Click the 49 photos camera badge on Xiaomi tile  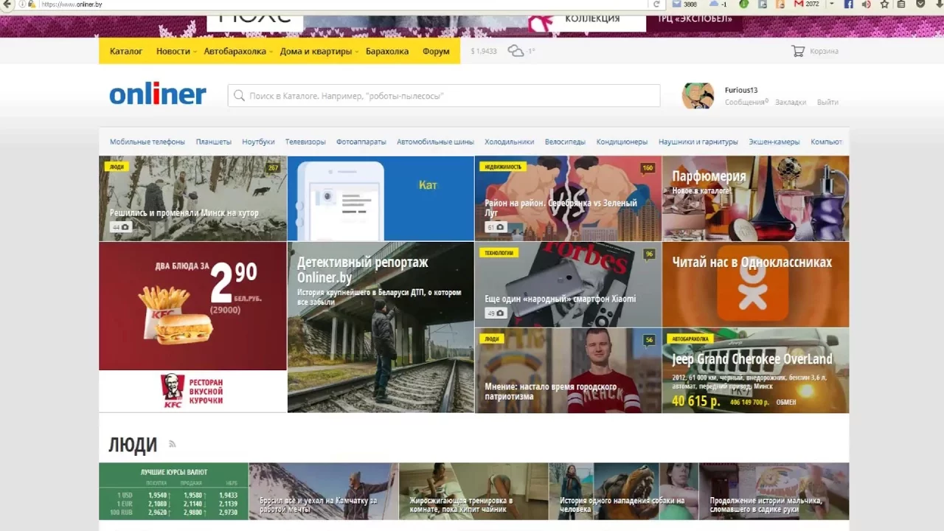pyautogui.click(x=496, y=313)
